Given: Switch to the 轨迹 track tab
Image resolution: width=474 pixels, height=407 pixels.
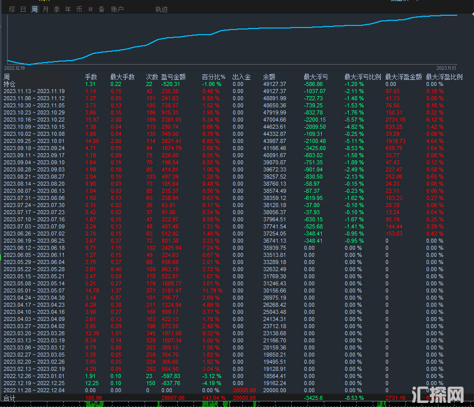Looking at the screenshot, I should (161, 9).
